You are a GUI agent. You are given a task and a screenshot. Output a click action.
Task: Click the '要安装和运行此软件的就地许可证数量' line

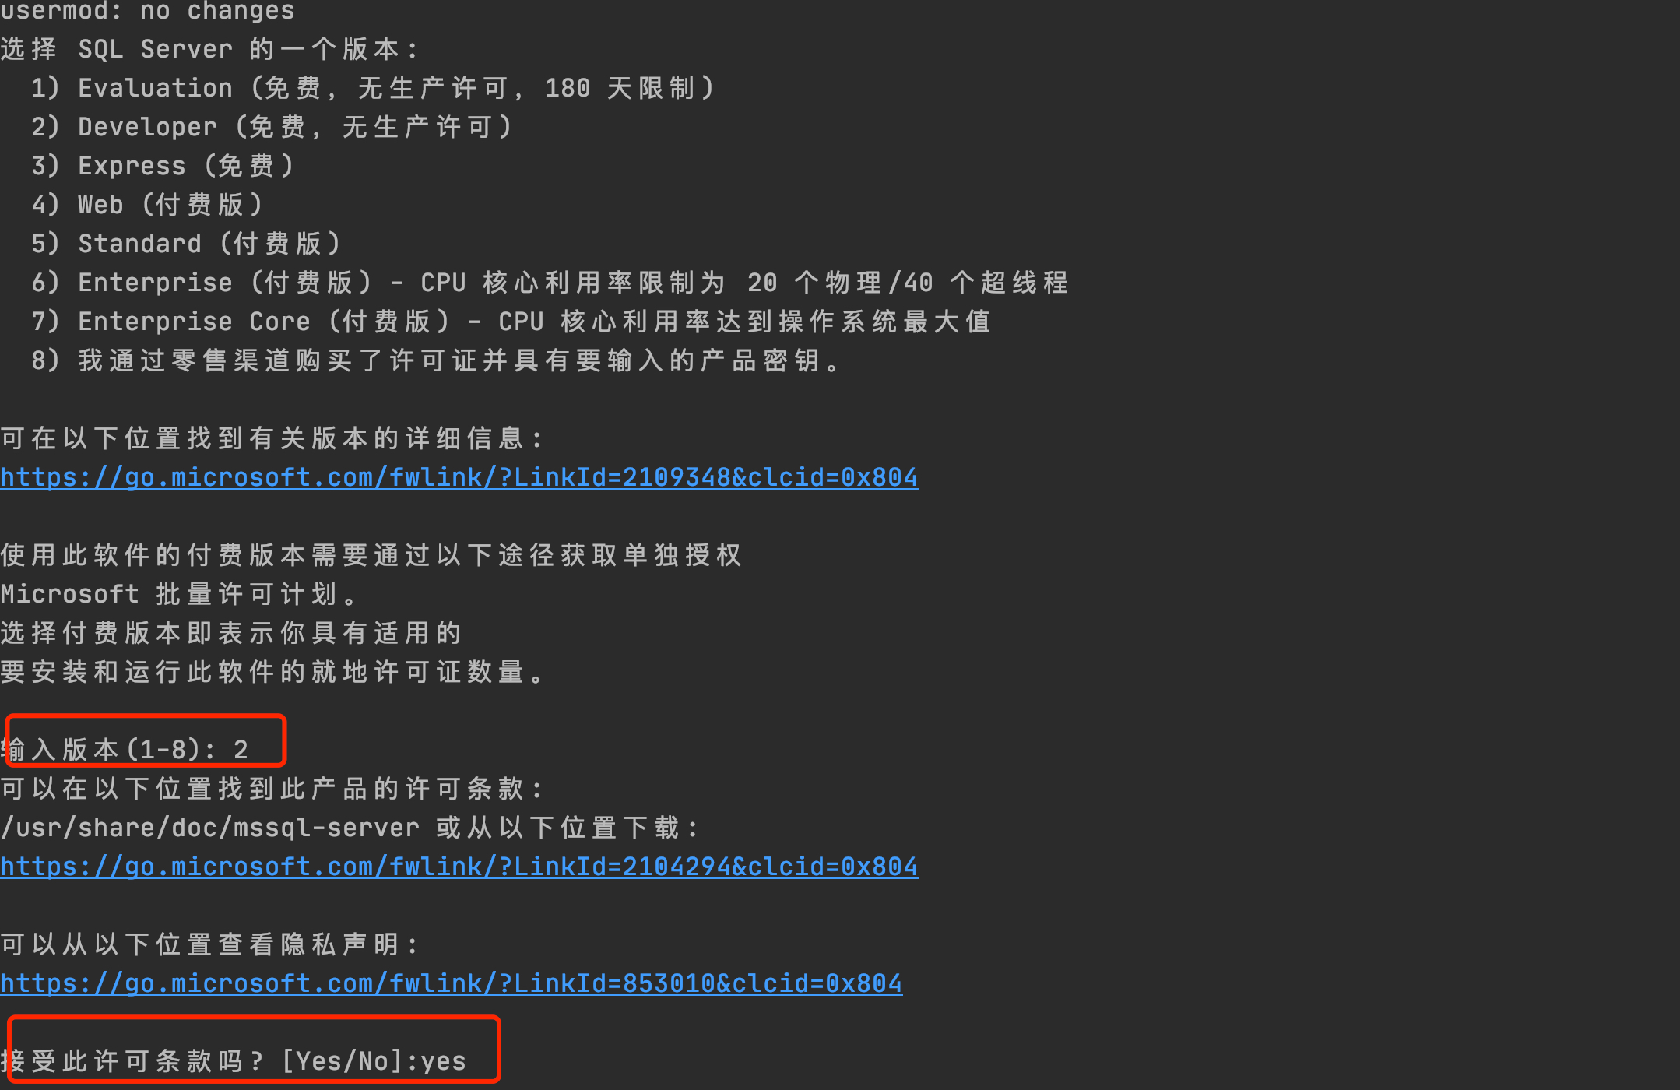(x=272, y=672)
